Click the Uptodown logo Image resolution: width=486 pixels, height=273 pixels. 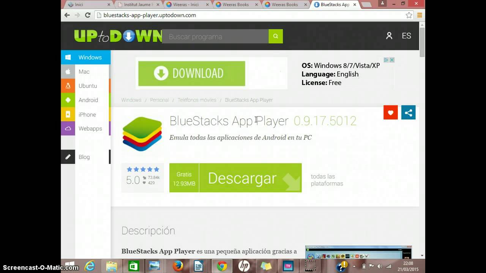118,36
